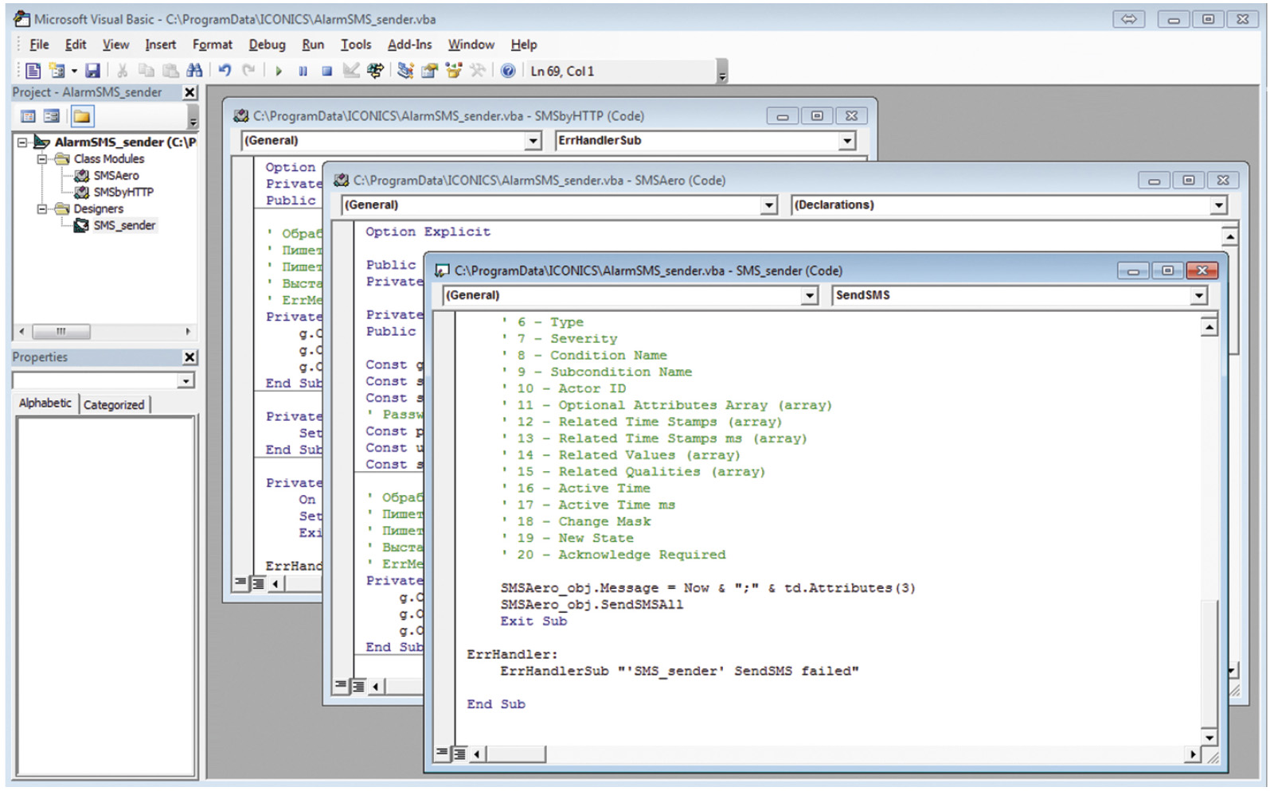The image size is (1270, 791).
Task: Click the Reset (stop) square icon
Action: pyautogui.click(x=326, y=71)
